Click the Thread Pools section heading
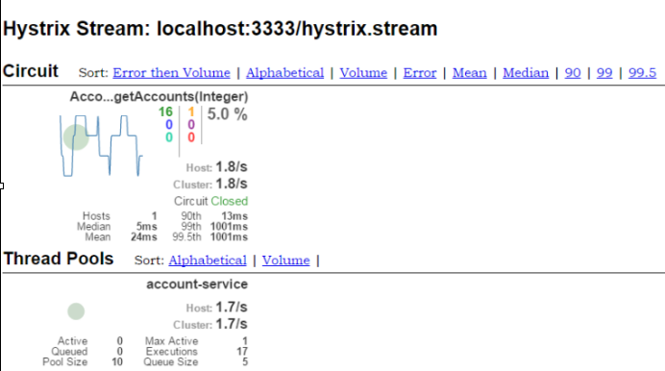Image resolution: width=665 pixels, height=371 pixels. coord(59,259)
